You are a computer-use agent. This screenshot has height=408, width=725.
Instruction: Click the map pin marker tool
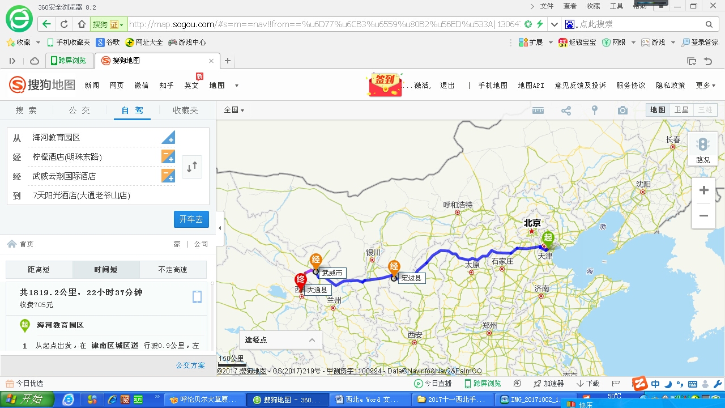pyautogui.click(x=594, y=110)
